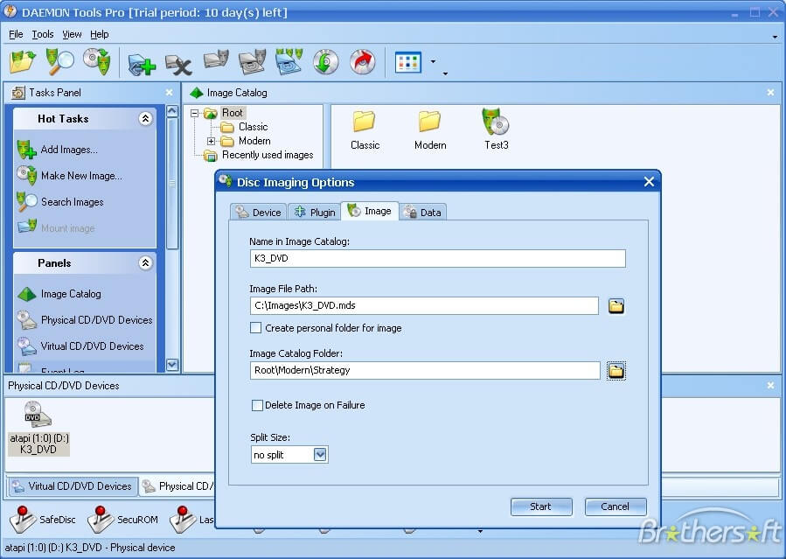Enable Delete Image on Failure checkbox
This screenshot has width=786, height=559.
tap(257, 405)
